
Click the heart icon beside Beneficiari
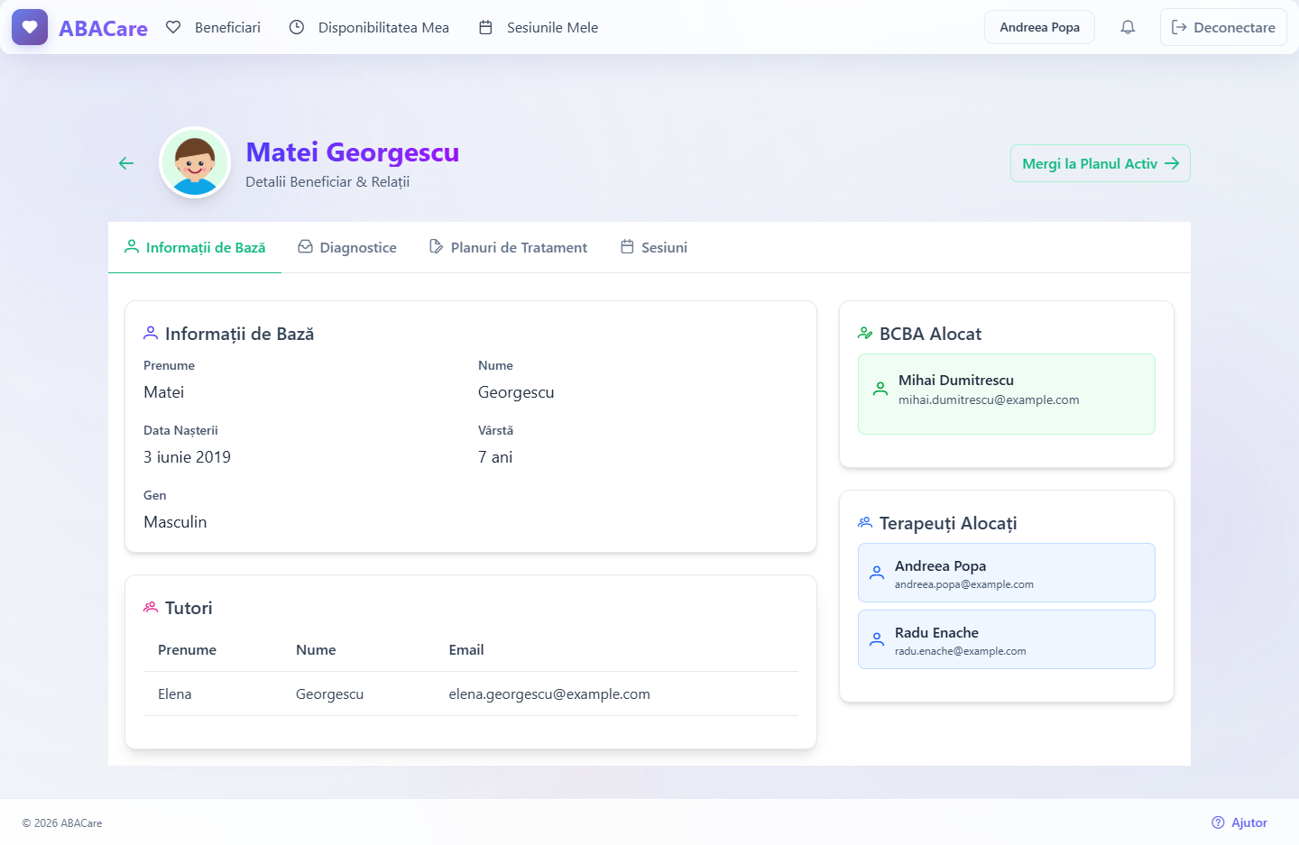tap(173, 27)
